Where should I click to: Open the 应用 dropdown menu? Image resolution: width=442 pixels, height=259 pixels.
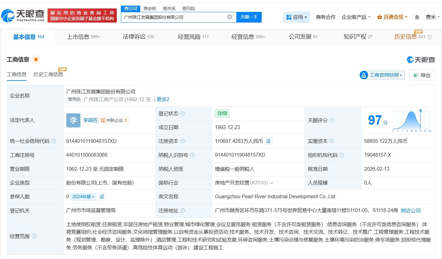point(296,17)
